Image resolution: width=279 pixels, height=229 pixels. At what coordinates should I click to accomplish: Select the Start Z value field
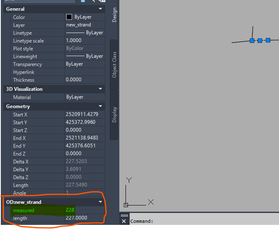coord(85,130)
